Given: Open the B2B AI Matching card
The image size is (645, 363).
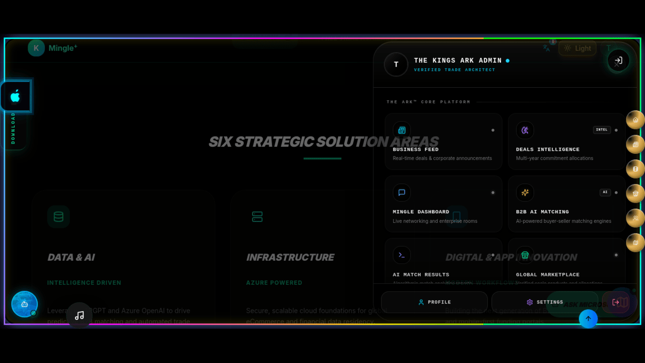Looking at the screenshot, I should [567, 204].
